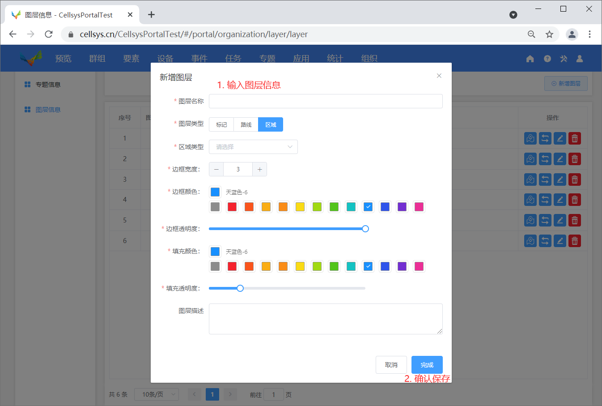Click the pagination previous arrow
The width and height of the screenshot is (602, 406).
point(195,394)
